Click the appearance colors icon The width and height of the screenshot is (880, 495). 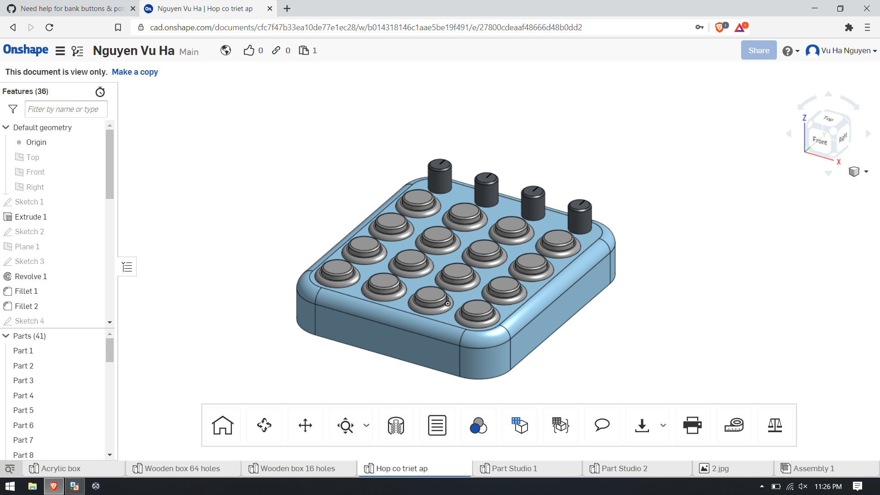pos(478,425)
